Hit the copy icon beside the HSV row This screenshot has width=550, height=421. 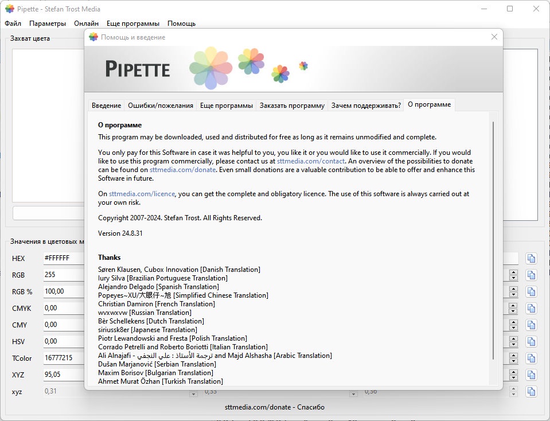click(x=531, y=341)
